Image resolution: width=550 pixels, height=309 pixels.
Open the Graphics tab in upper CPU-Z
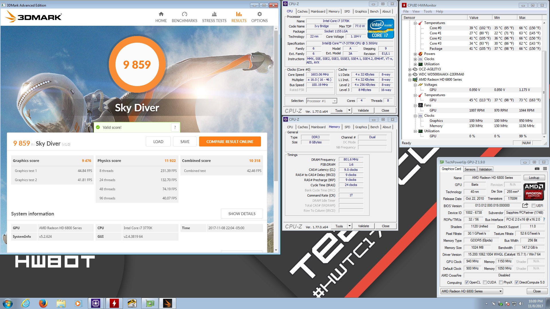point(361,11)
